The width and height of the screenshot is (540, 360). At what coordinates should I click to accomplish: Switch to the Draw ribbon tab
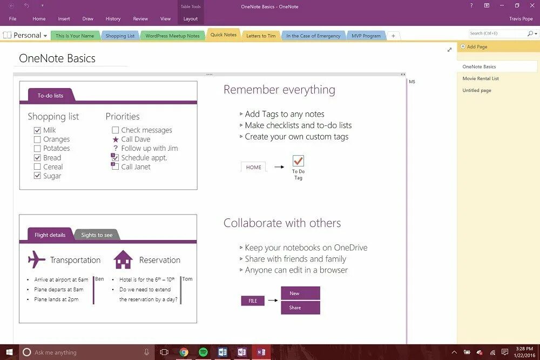click(88, 18)
